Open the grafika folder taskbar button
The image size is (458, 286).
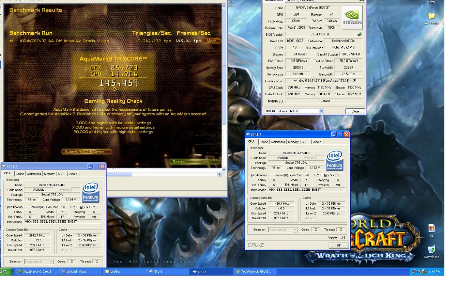coord(123,272)
